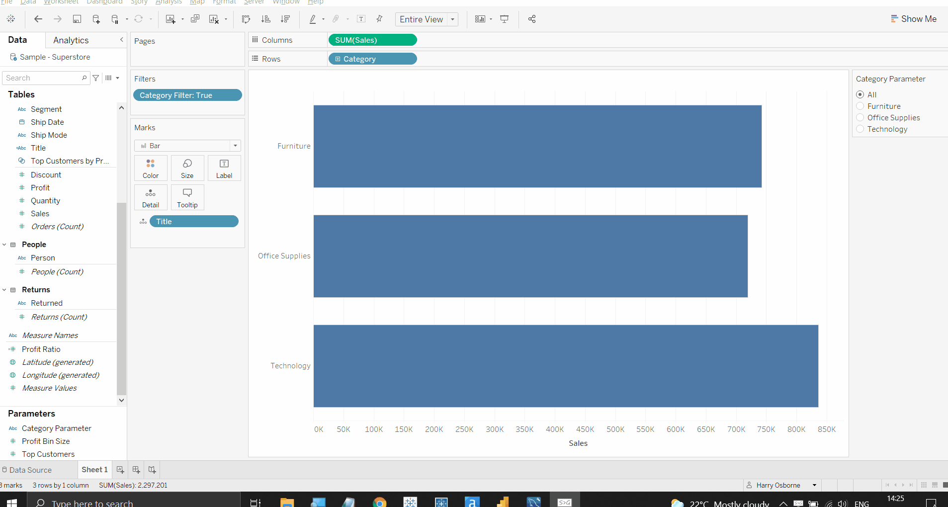The image size is (948, 507).
Task: Create a New Dashboard from the sheet tab bar
Action: (x=136, y=469)
